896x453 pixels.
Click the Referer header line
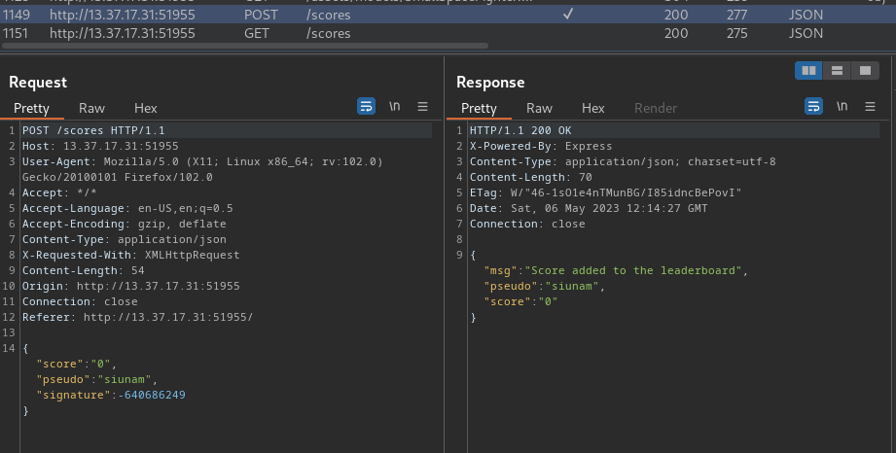click(x=137, y=317)
